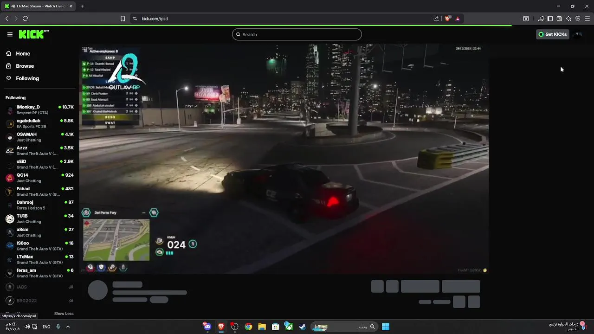Click the Windows taskbar search box

343,327
